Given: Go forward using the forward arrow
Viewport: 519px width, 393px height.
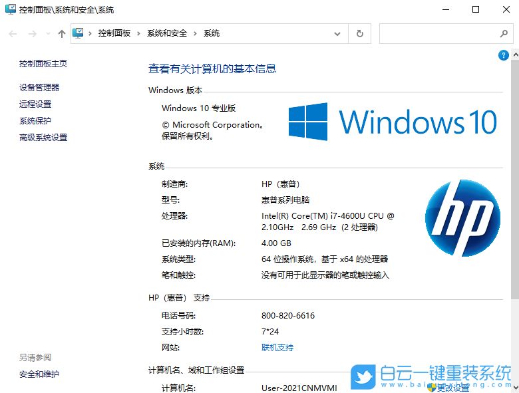Looking at the screenshot, I should [x=32, y=34].
